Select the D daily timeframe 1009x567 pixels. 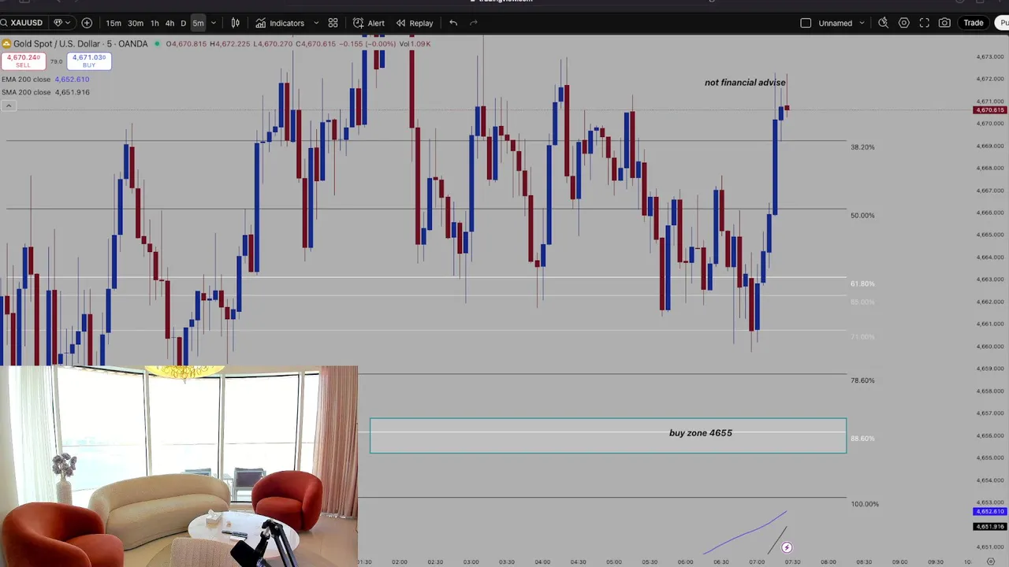pyautogui.click(x=184, y=23)
